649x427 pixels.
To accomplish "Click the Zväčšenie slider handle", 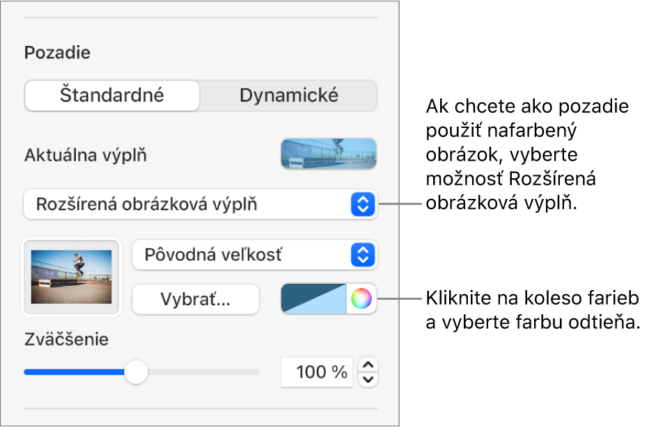I will [x=136, y=372].
